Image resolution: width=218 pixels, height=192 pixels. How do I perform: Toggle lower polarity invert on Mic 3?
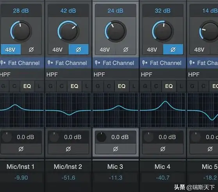coord(116,149)
